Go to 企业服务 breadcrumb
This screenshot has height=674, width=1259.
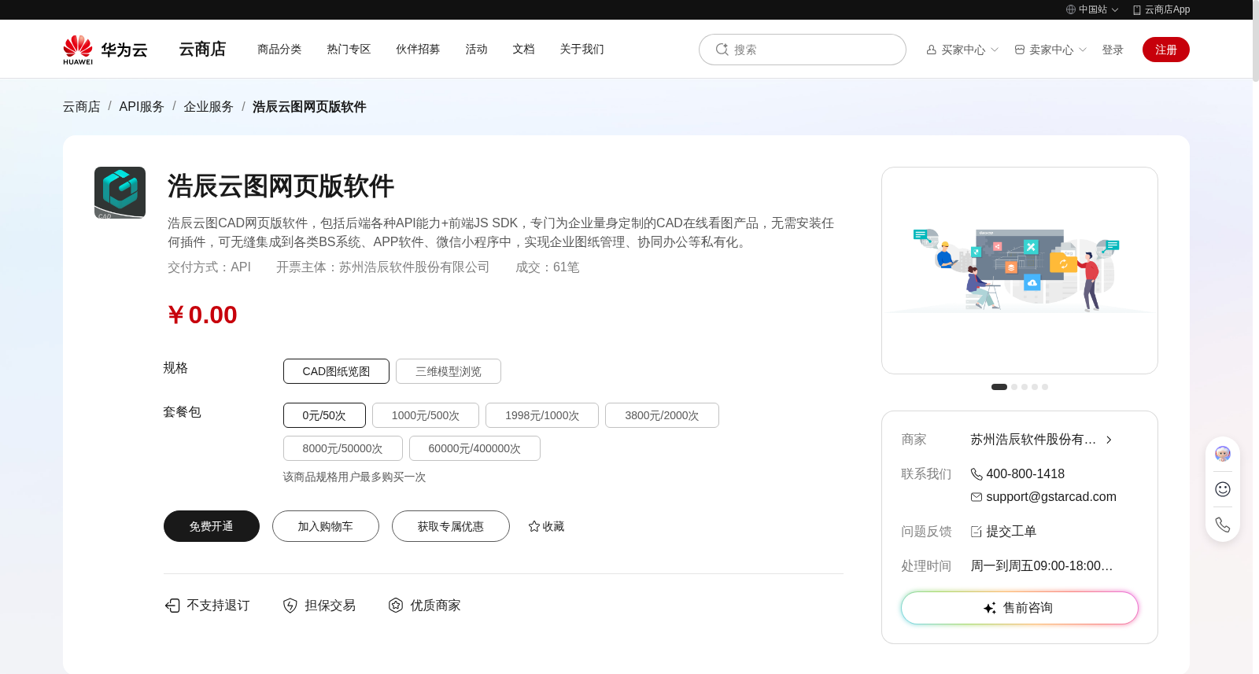209,106
